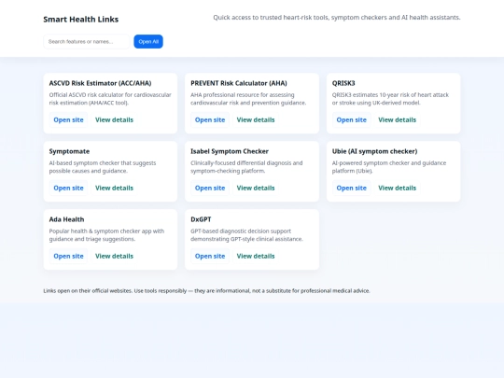Click the 'Clinically-focused differential diagnosis' description
Screen dimensions: 504x378
[x=246, y=167]
